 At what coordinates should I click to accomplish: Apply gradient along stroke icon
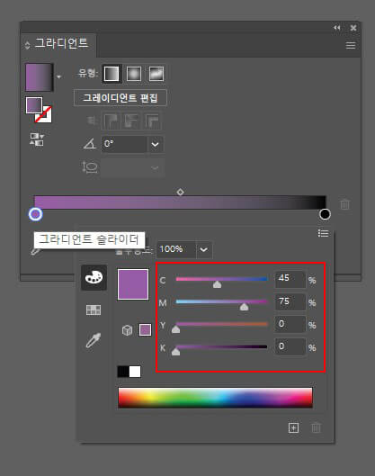[132, 121]
